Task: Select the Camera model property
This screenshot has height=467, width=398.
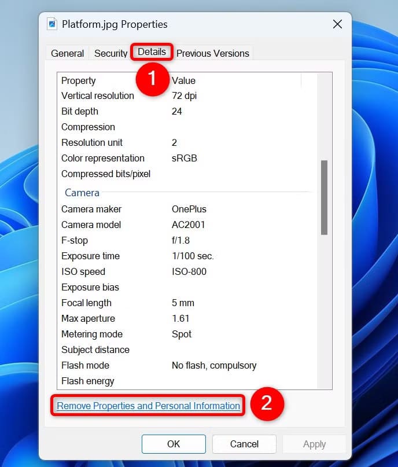Action: click(91, 225)
